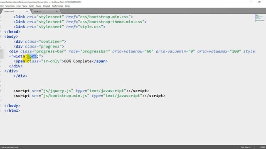Click the aria-valuemax="100" attribute
The image size is (266, 149).
219,51
